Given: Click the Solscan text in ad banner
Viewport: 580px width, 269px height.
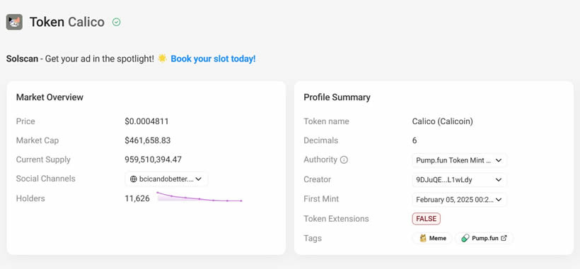Looking at the screenshot, I should click(x=22, y=59).
